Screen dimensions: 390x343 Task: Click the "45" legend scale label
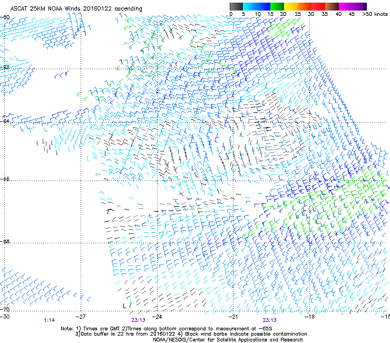(352, 14)
